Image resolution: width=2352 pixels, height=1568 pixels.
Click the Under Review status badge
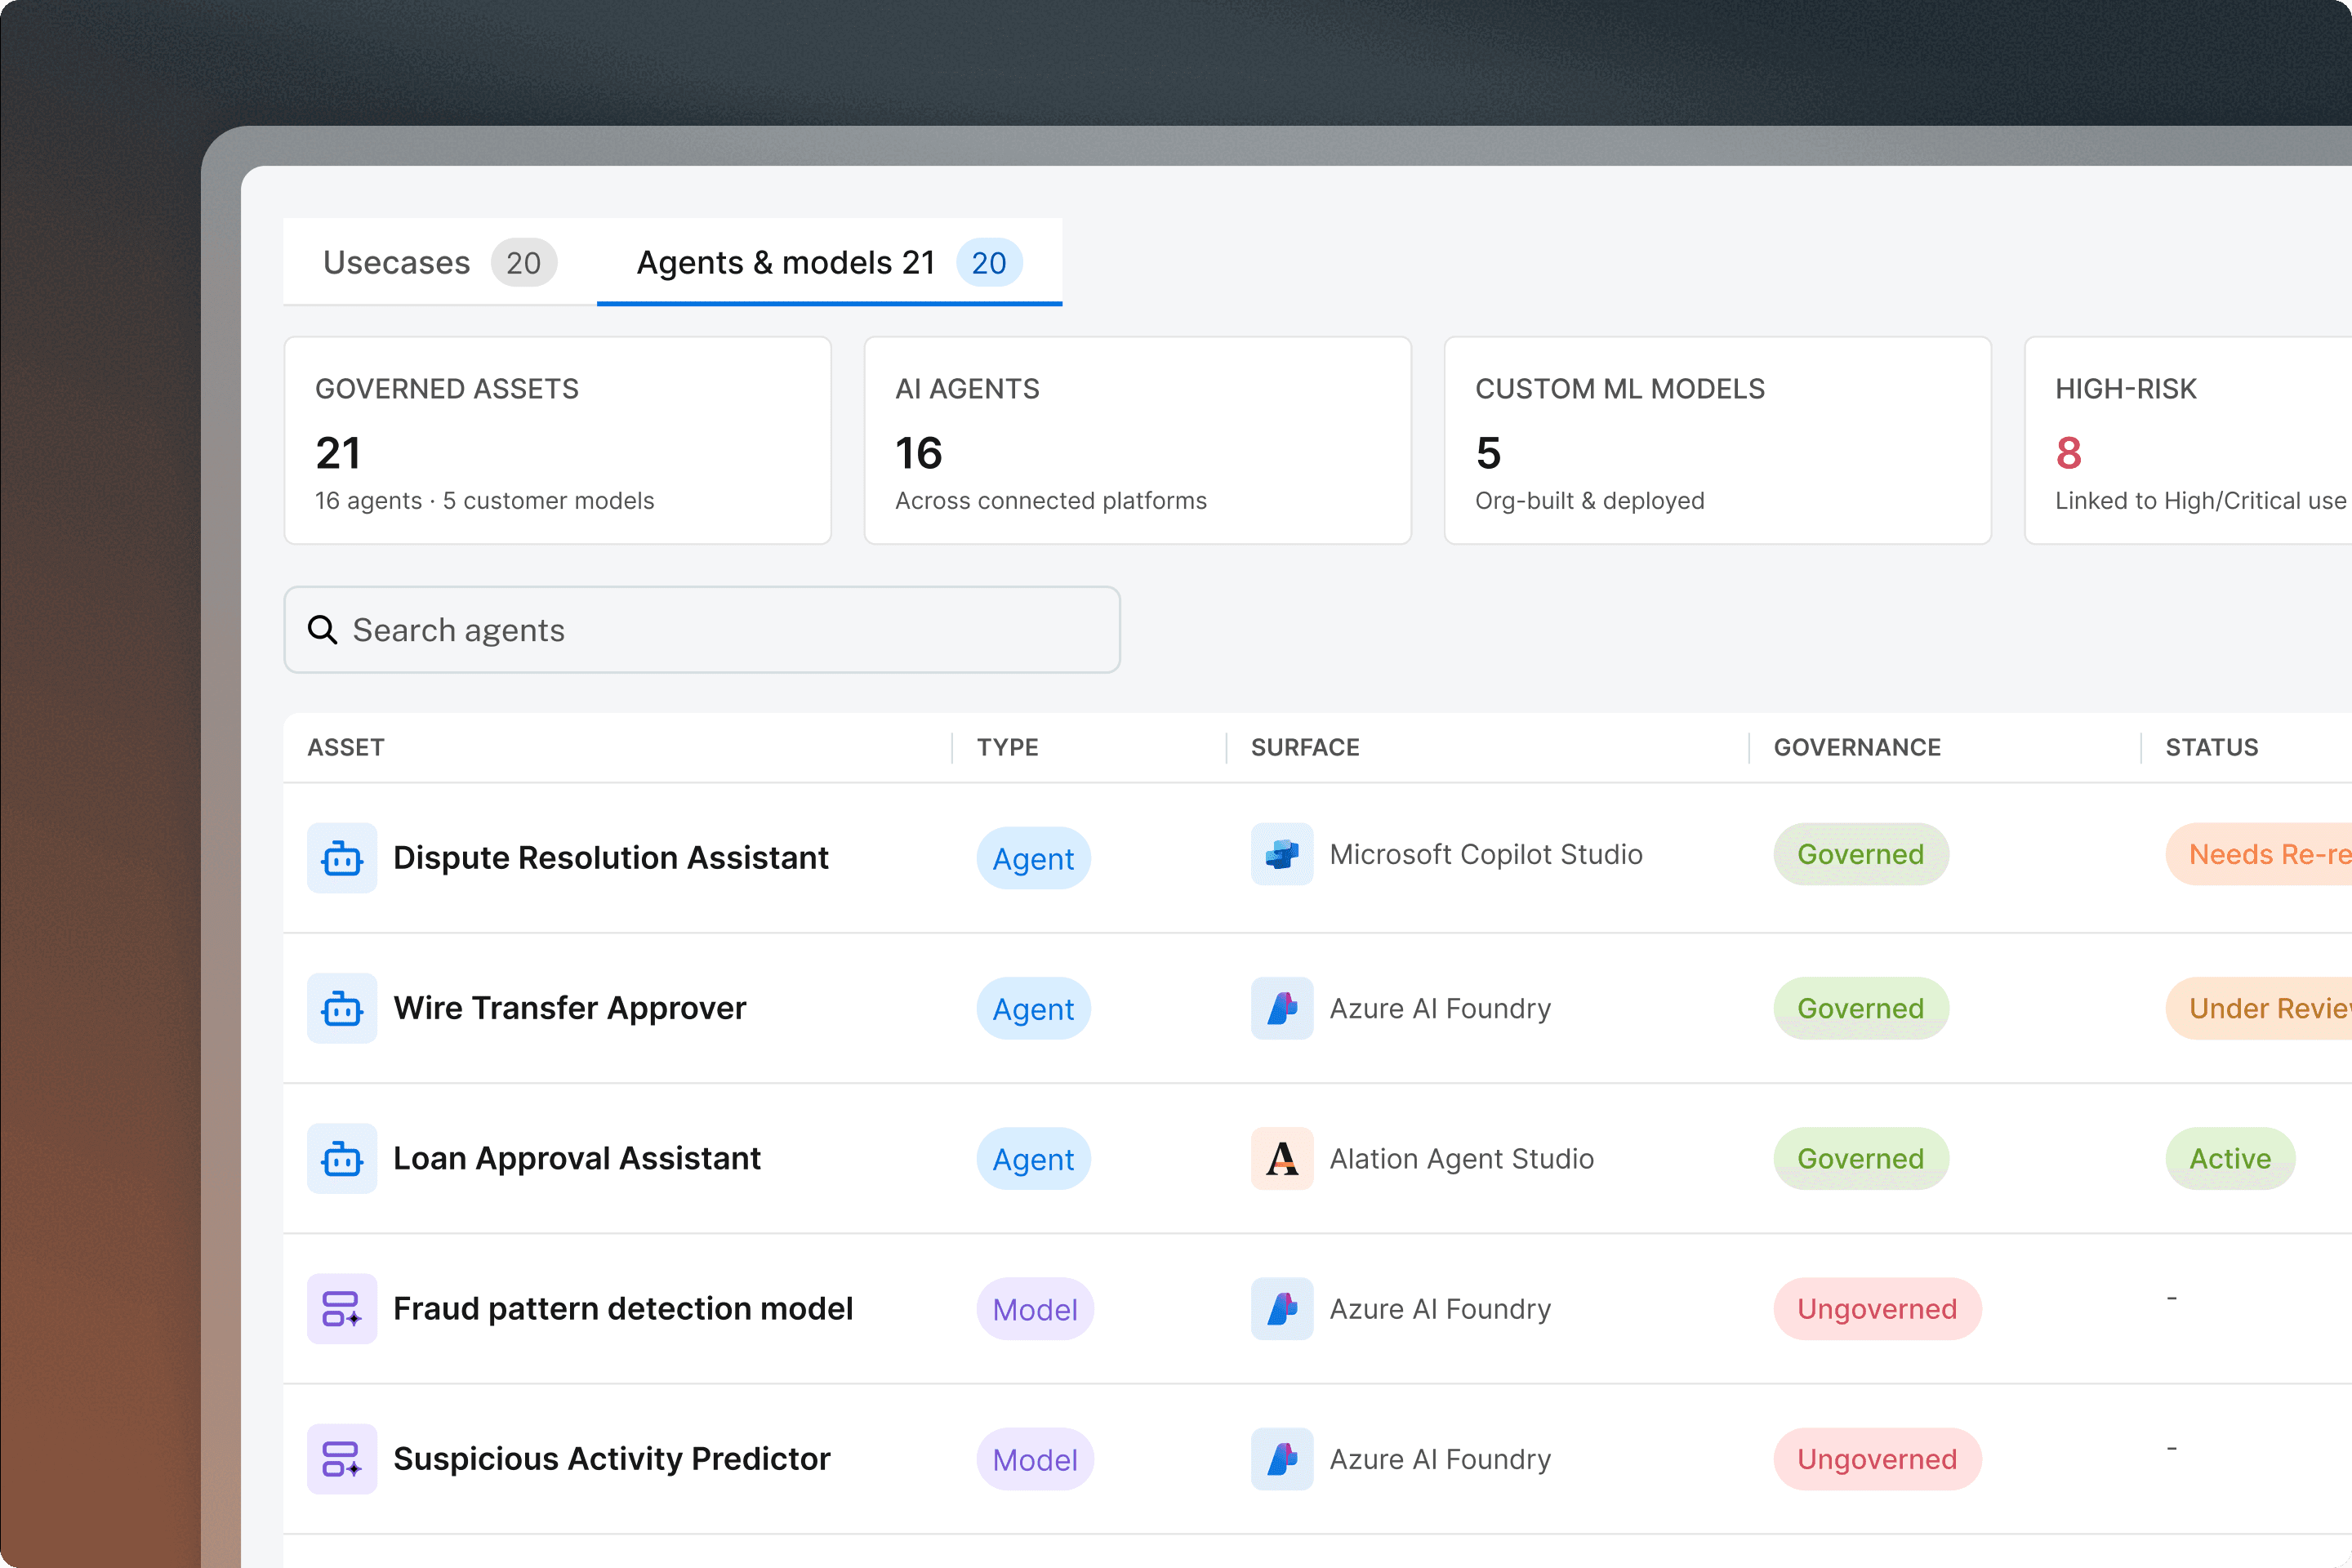pos(2259,1008)
